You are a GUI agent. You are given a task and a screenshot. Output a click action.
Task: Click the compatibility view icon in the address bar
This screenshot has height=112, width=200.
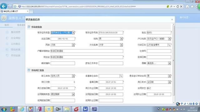tap(168, 6)
